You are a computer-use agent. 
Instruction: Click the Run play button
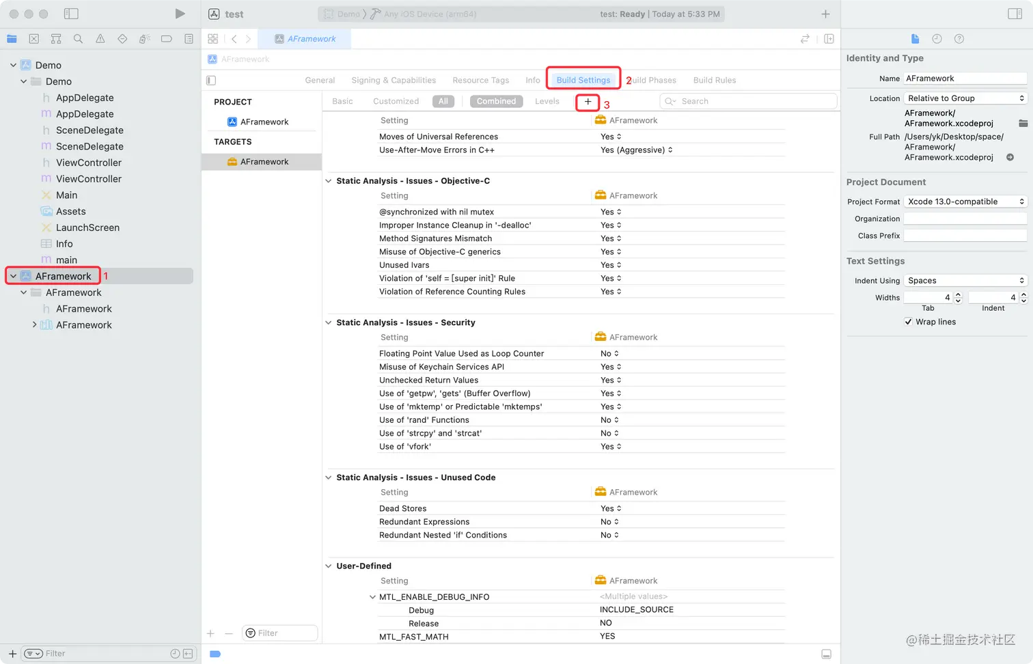(180, 14)
